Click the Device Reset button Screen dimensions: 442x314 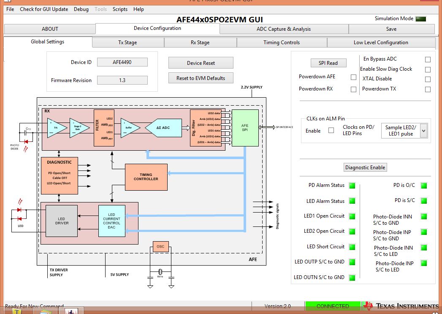click(x=201, y=63)
